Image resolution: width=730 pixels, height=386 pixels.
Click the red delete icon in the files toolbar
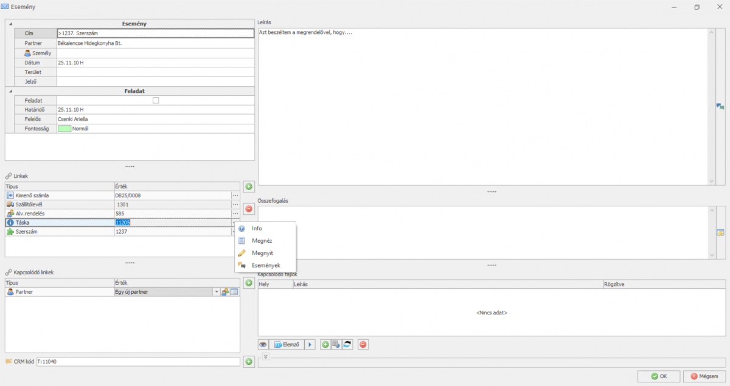pyautogui.click(x=363, y=345)
